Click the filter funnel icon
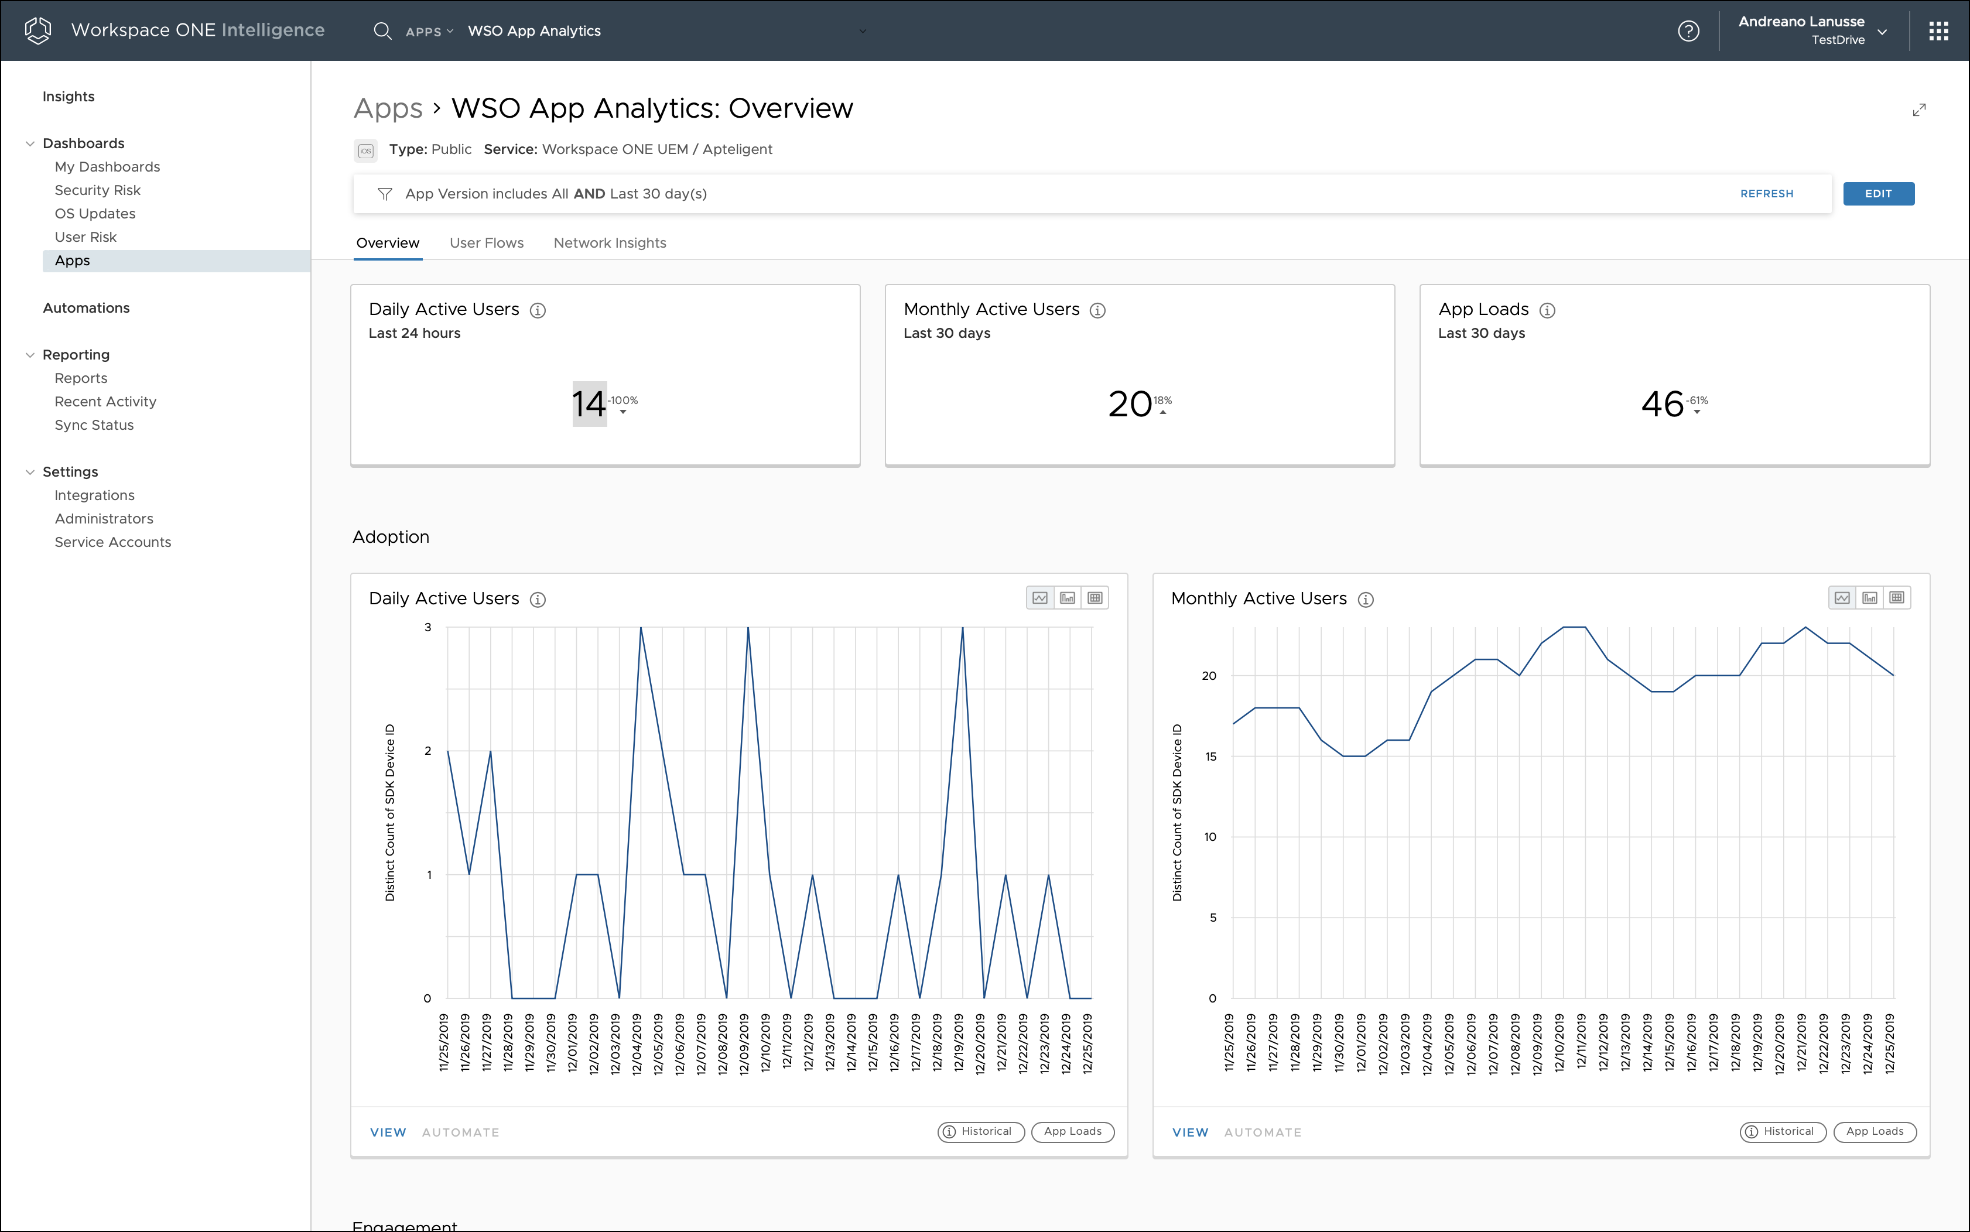This screenshot has width=1970, height=1232. click(385, 194)
